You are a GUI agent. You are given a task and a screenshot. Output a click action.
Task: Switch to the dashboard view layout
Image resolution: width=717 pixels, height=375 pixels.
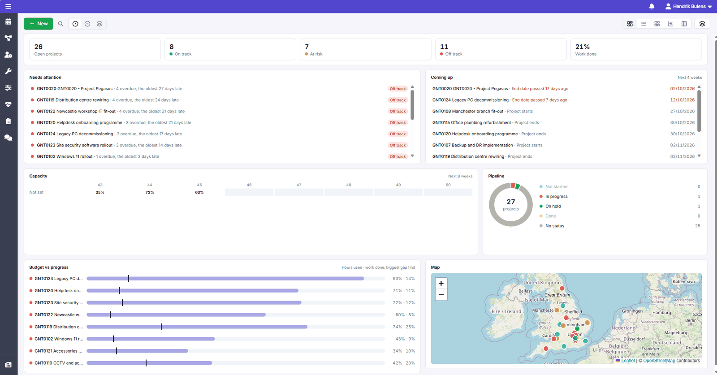pyautogui.click(x=630, y=24)
